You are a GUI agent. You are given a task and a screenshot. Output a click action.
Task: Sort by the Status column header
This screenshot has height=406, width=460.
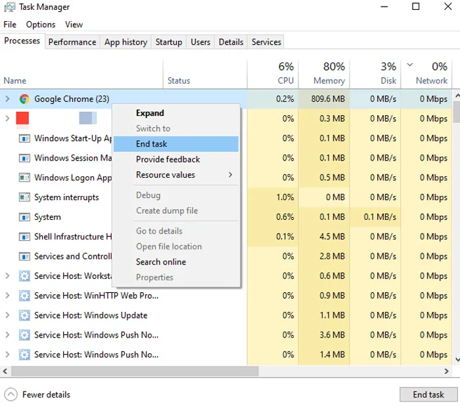(205, 74)
